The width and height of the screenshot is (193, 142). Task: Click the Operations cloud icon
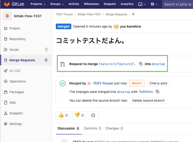coord(6,81)
